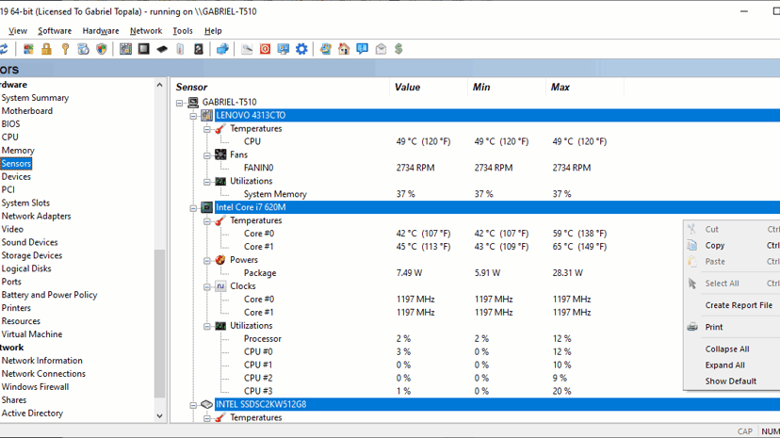Open the View menu
This screenshot has height=438, width=780.
(x=17, y=31)
